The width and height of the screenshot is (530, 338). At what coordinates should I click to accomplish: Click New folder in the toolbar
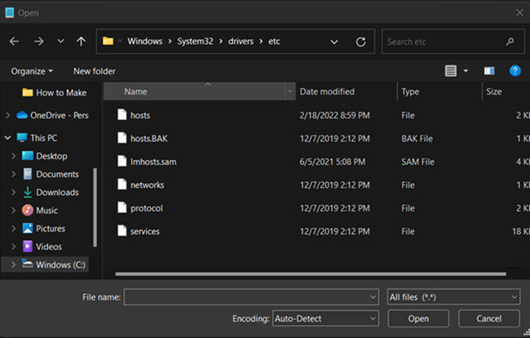(95, 71)
